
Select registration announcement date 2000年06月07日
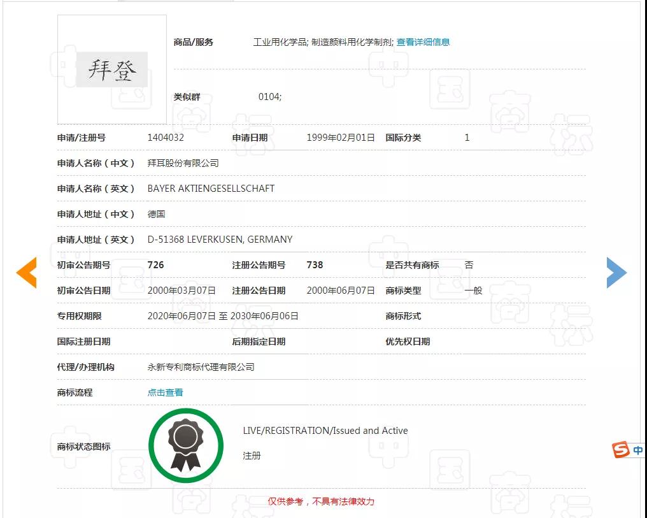(x=341, y=291)
